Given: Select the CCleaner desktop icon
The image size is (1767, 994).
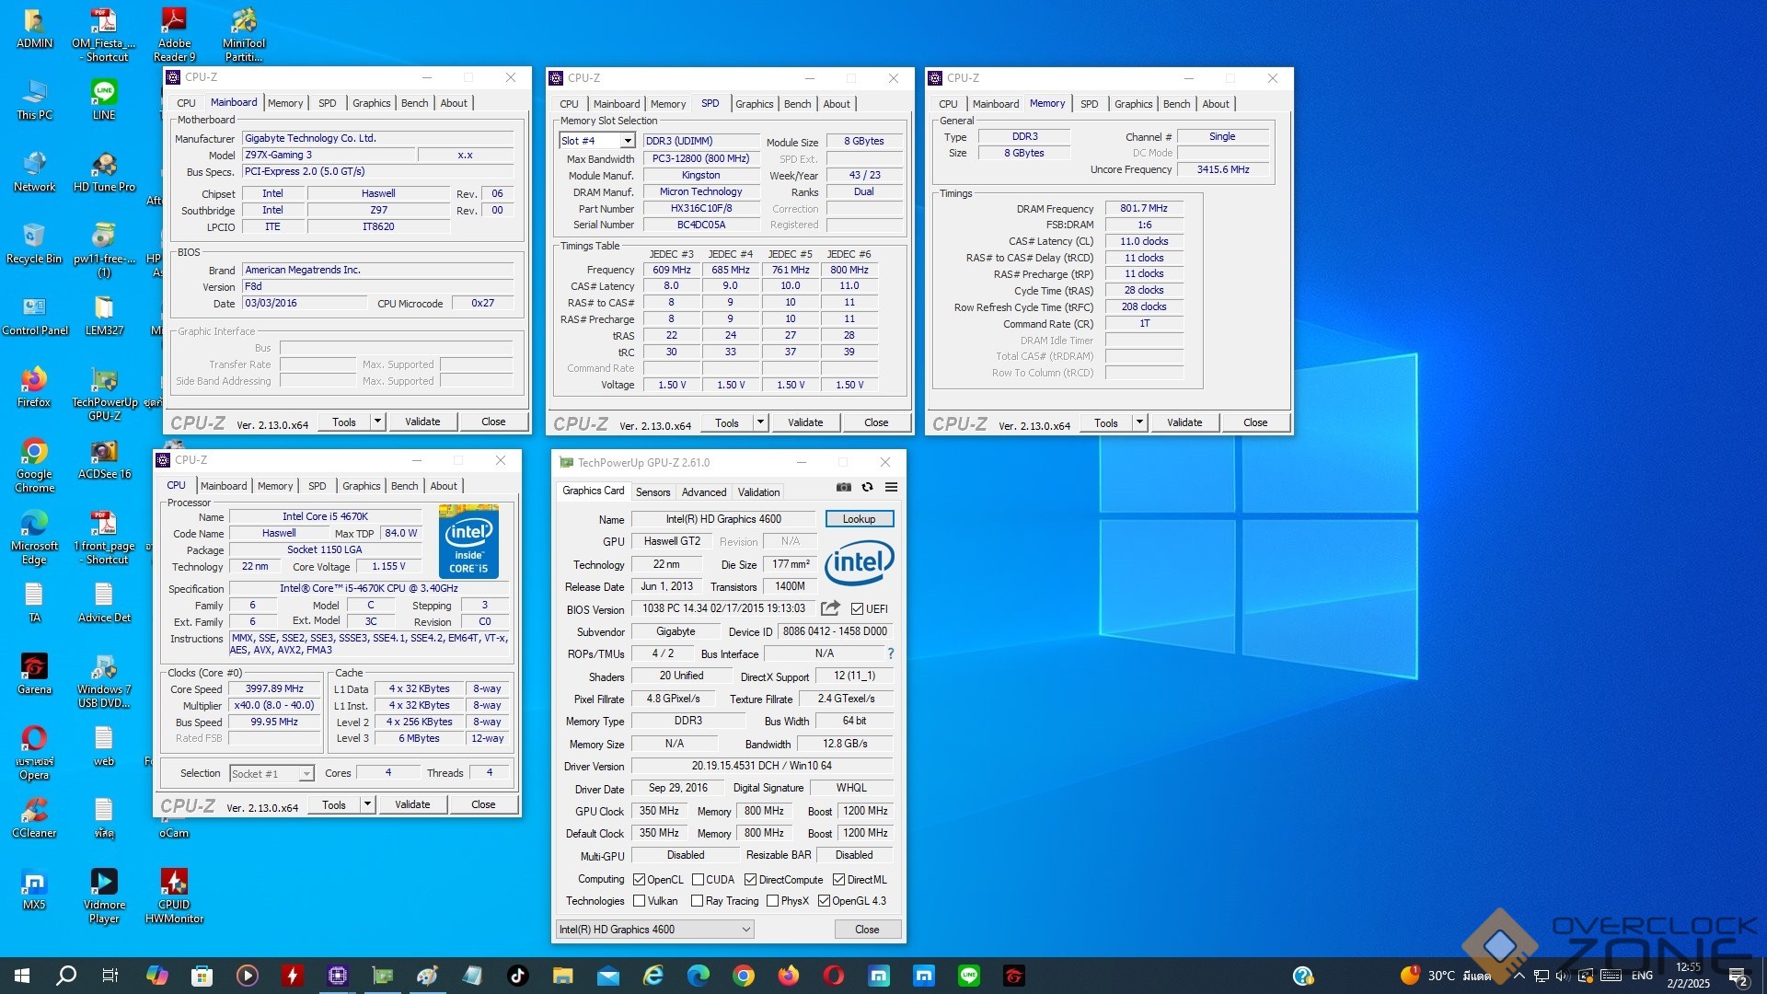Looking at the screenshot, I should tap(34, 818).
